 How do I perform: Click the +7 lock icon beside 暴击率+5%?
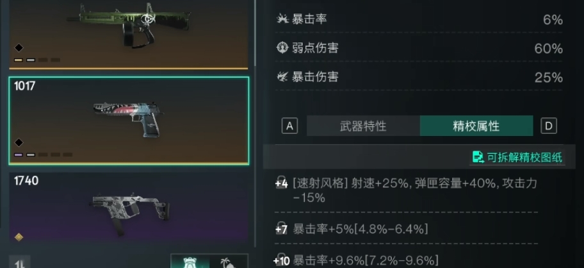point(281,228)
